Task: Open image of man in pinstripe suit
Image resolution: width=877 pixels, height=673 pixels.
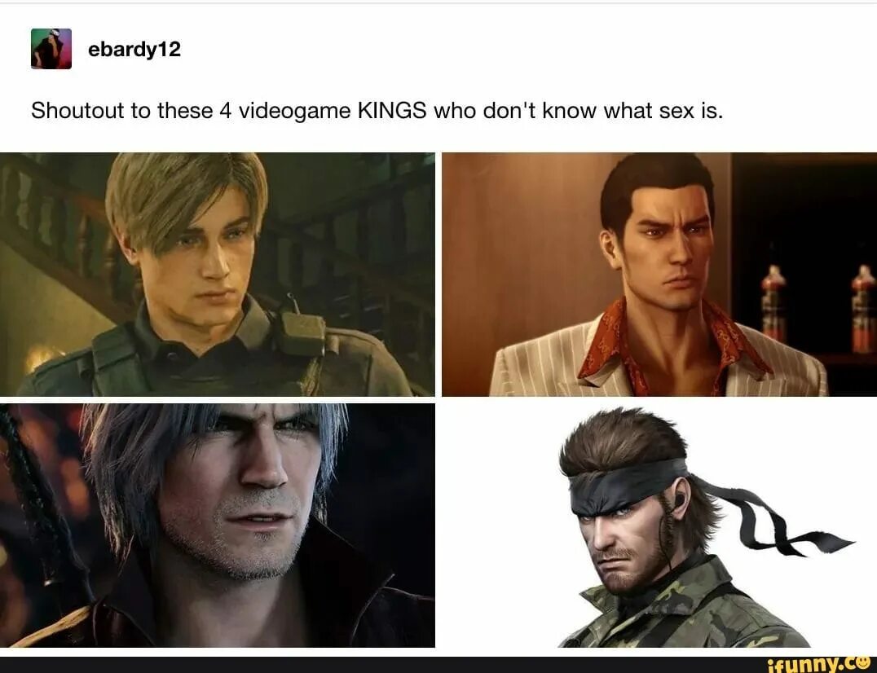Action: point(659,275)
